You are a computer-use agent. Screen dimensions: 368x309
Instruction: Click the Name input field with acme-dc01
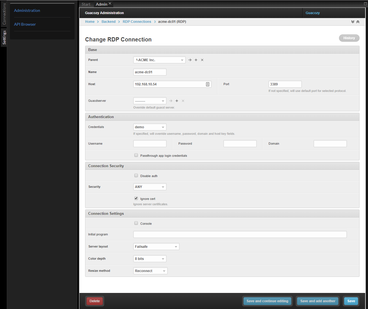[x=150, y=72]
